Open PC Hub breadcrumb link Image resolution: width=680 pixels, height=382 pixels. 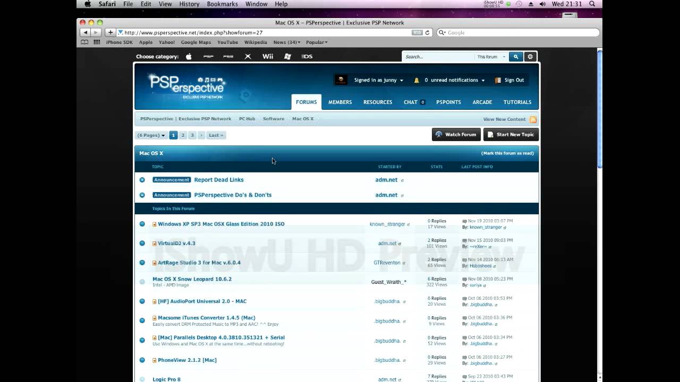247,119
